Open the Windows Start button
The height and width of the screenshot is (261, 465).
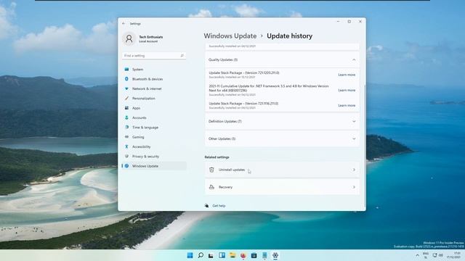190,255
